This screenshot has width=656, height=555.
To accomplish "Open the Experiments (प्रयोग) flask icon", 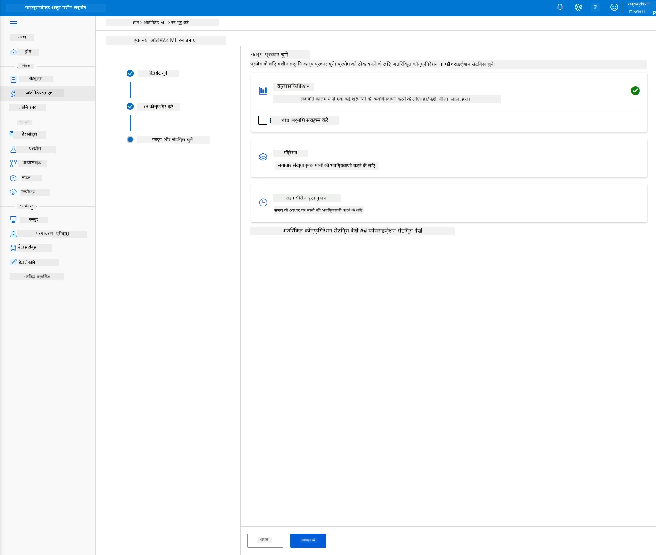I will click(13, 149).
